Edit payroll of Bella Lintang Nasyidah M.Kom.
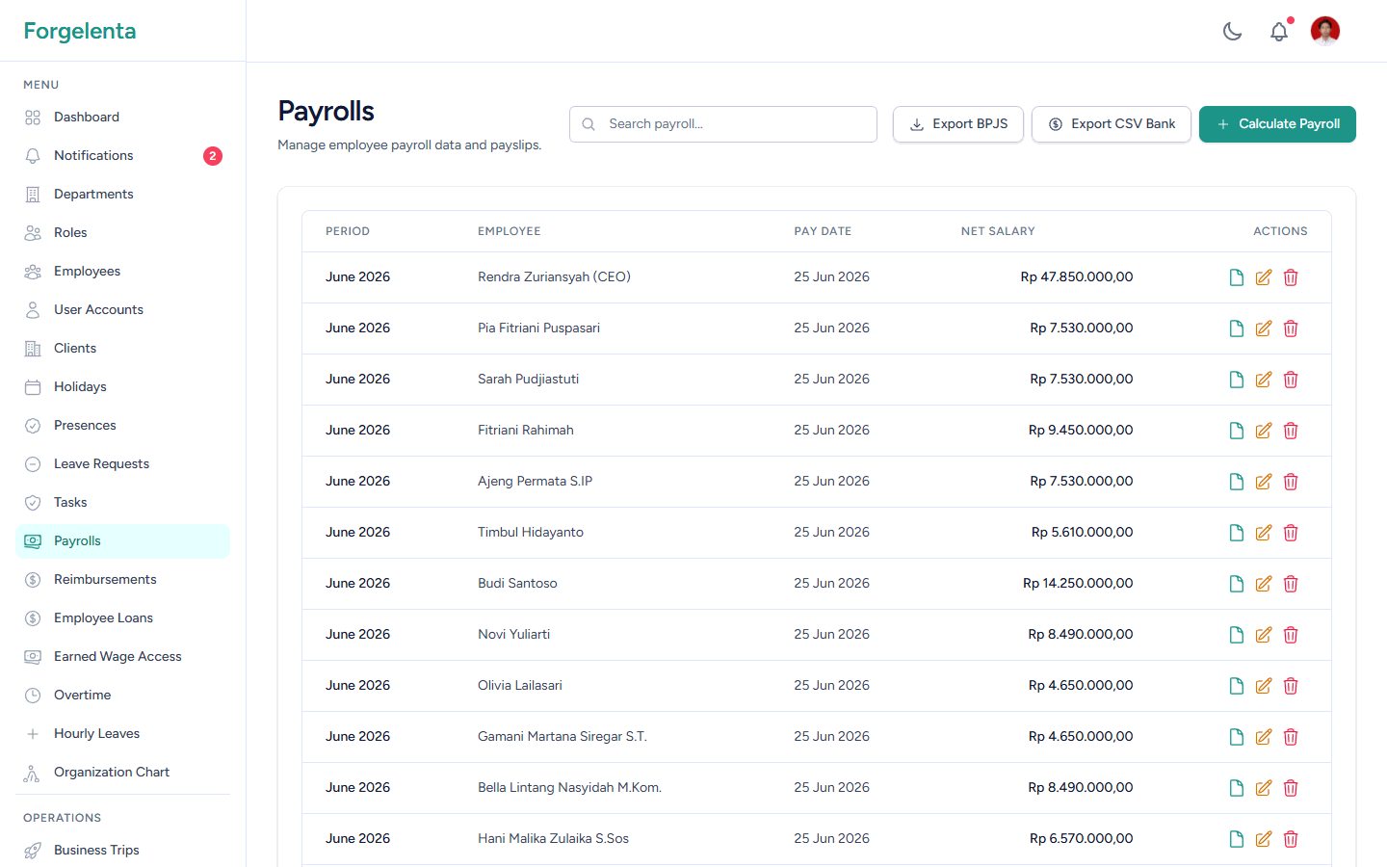The width and height of the screenshot is (1387, 867). [x=1264, y=788]
